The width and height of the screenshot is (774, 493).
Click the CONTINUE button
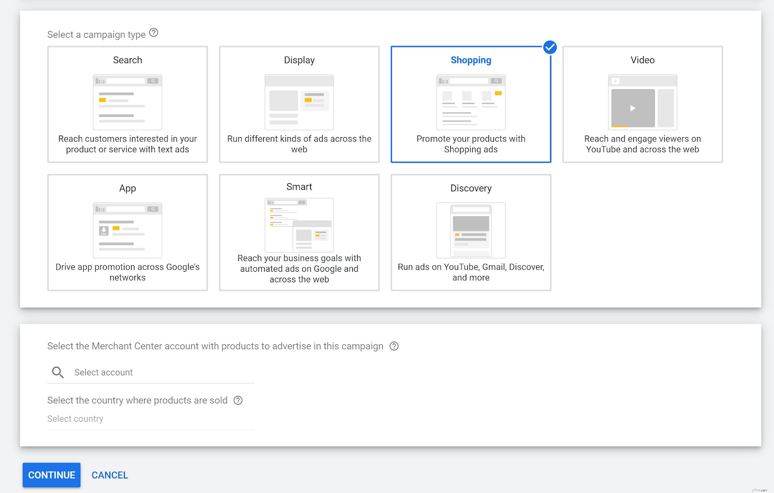51,475
